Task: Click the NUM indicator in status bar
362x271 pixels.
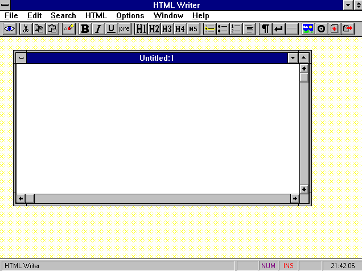Action: point(268,266)
